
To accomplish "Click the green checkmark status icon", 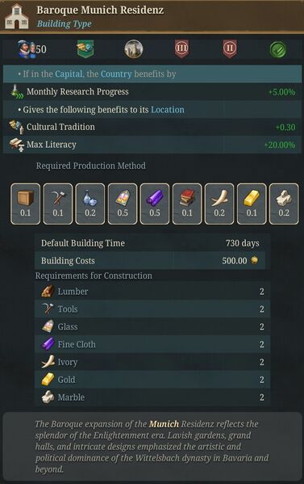I will click(278, 49).
